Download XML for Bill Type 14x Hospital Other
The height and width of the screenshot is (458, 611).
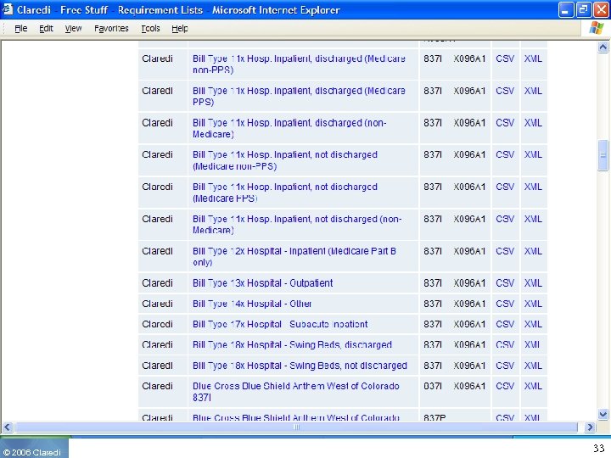point(533,304)
